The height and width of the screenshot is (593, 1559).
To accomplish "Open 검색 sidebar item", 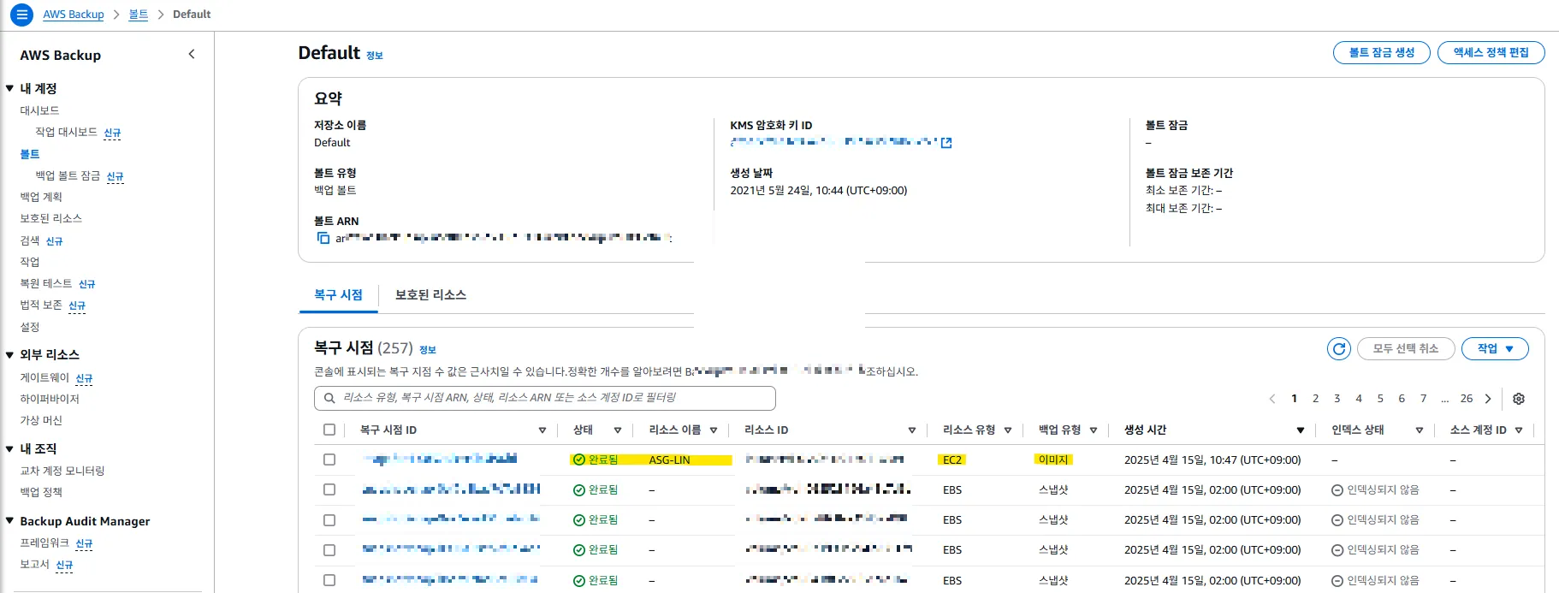I will [x=30, y=240].
